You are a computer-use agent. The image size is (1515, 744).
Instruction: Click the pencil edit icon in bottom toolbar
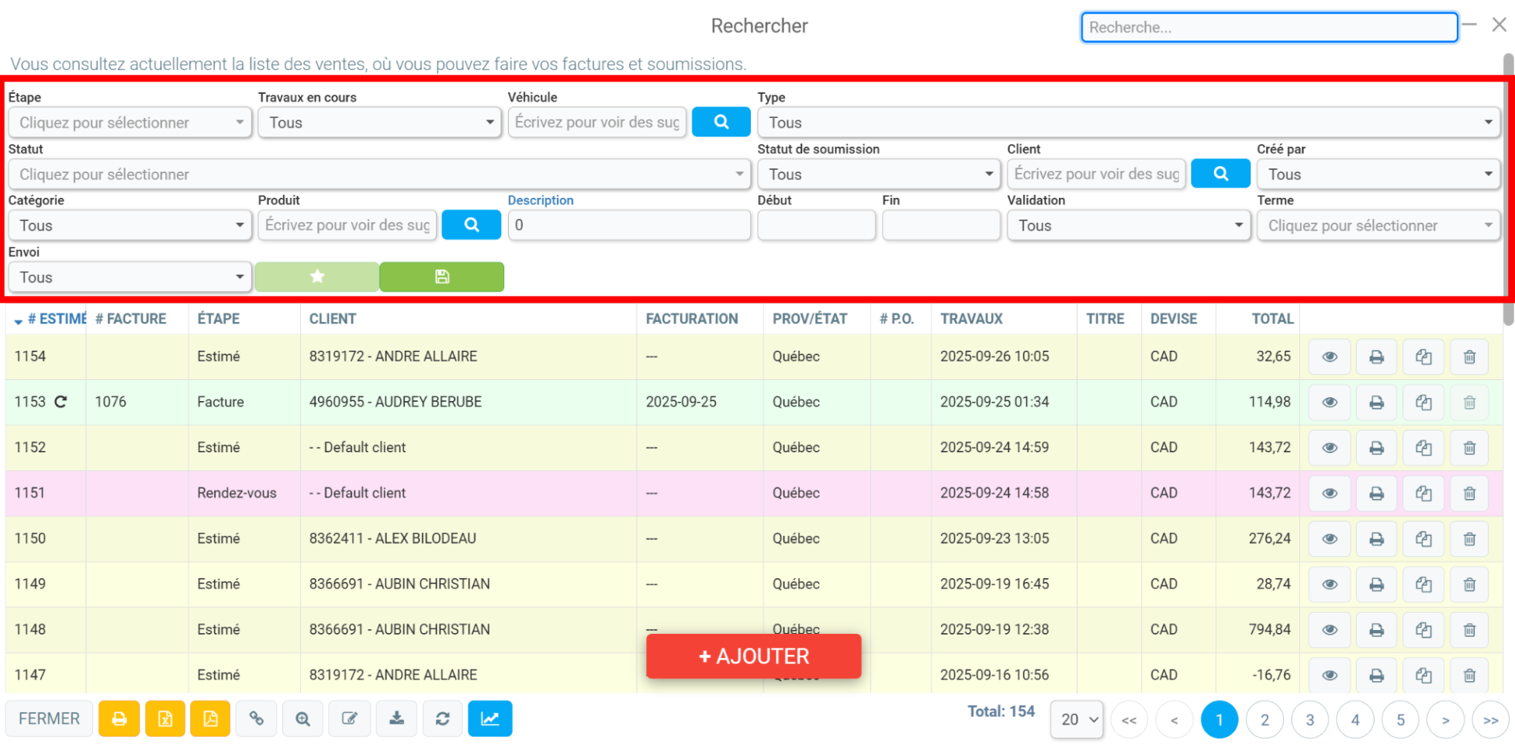[350, 718]
